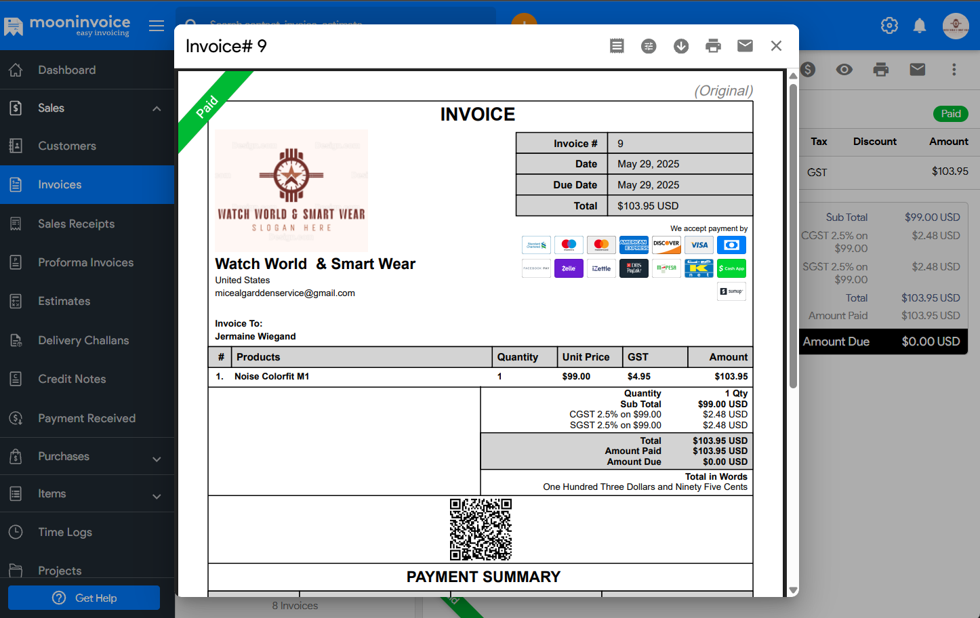Click the invoice preview vertical scrollbar
This screenshot has height=618, width=980.
tap(793, 230)
